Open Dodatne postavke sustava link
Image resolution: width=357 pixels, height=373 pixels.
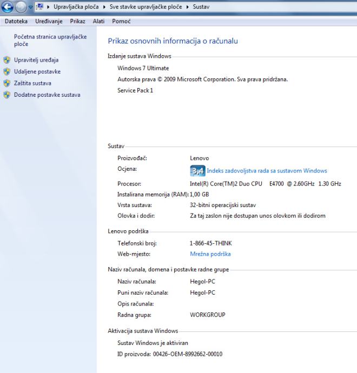47,95
